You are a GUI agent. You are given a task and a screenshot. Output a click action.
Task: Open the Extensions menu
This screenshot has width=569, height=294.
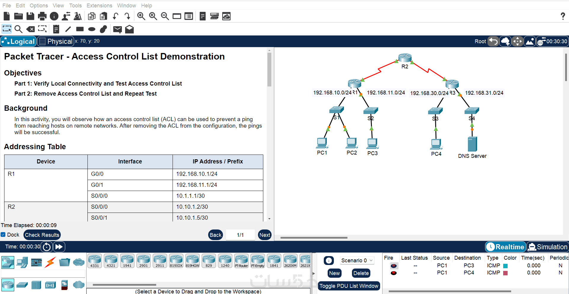click(x=99, y=5)
